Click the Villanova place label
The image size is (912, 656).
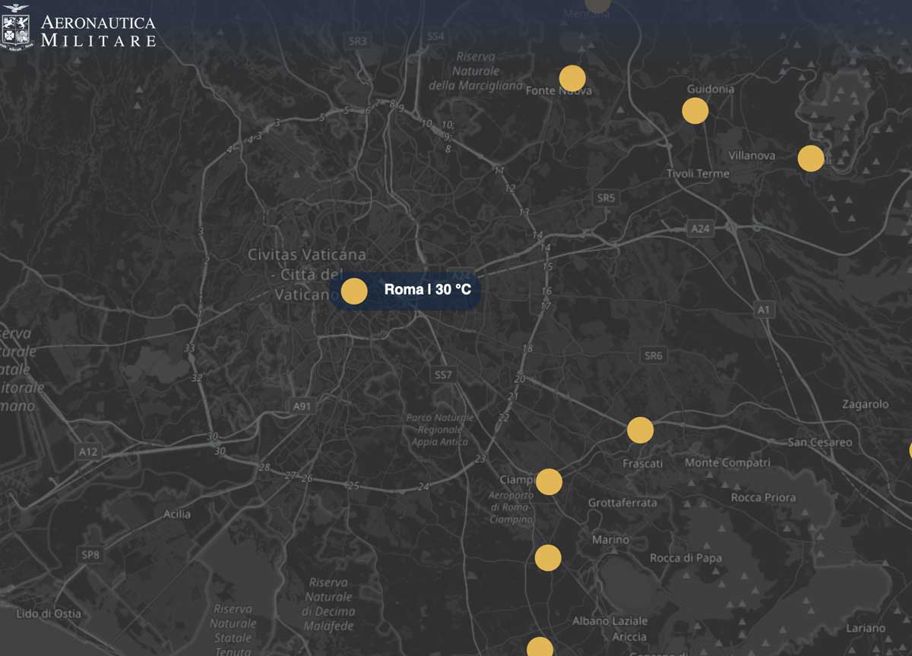pyautogui.click(x=752, y=156)
